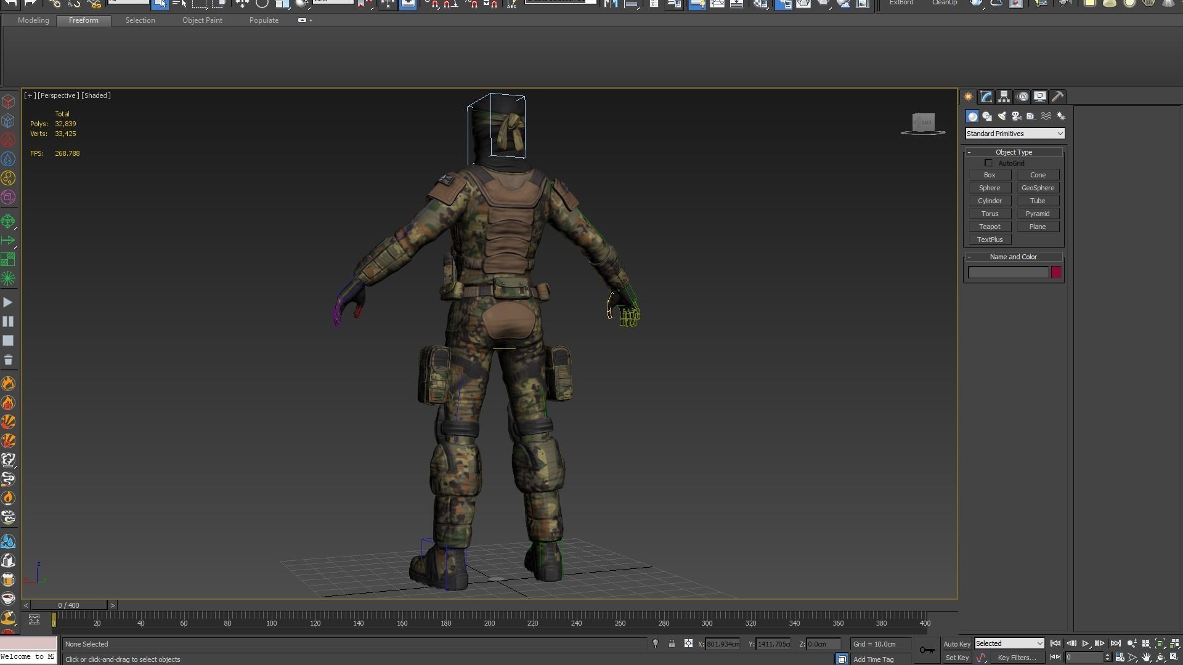
Task: Click the Space Warps wavy icon
Action: coord(1046,116)
